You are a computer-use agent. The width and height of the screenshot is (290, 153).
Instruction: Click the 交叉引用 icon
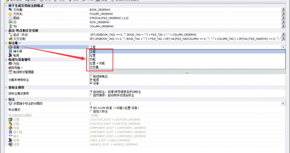coord(11,39)
